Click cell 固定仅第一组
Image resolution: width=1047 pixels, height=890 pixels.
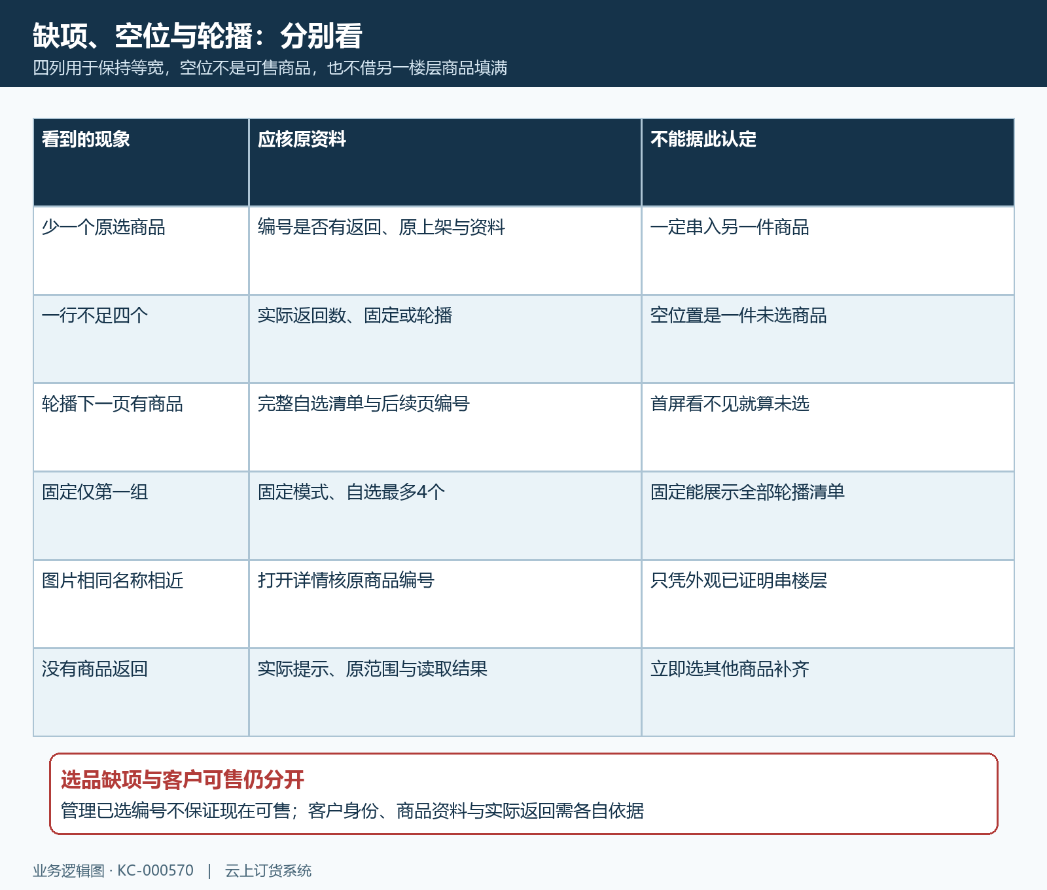pos(141,516)
